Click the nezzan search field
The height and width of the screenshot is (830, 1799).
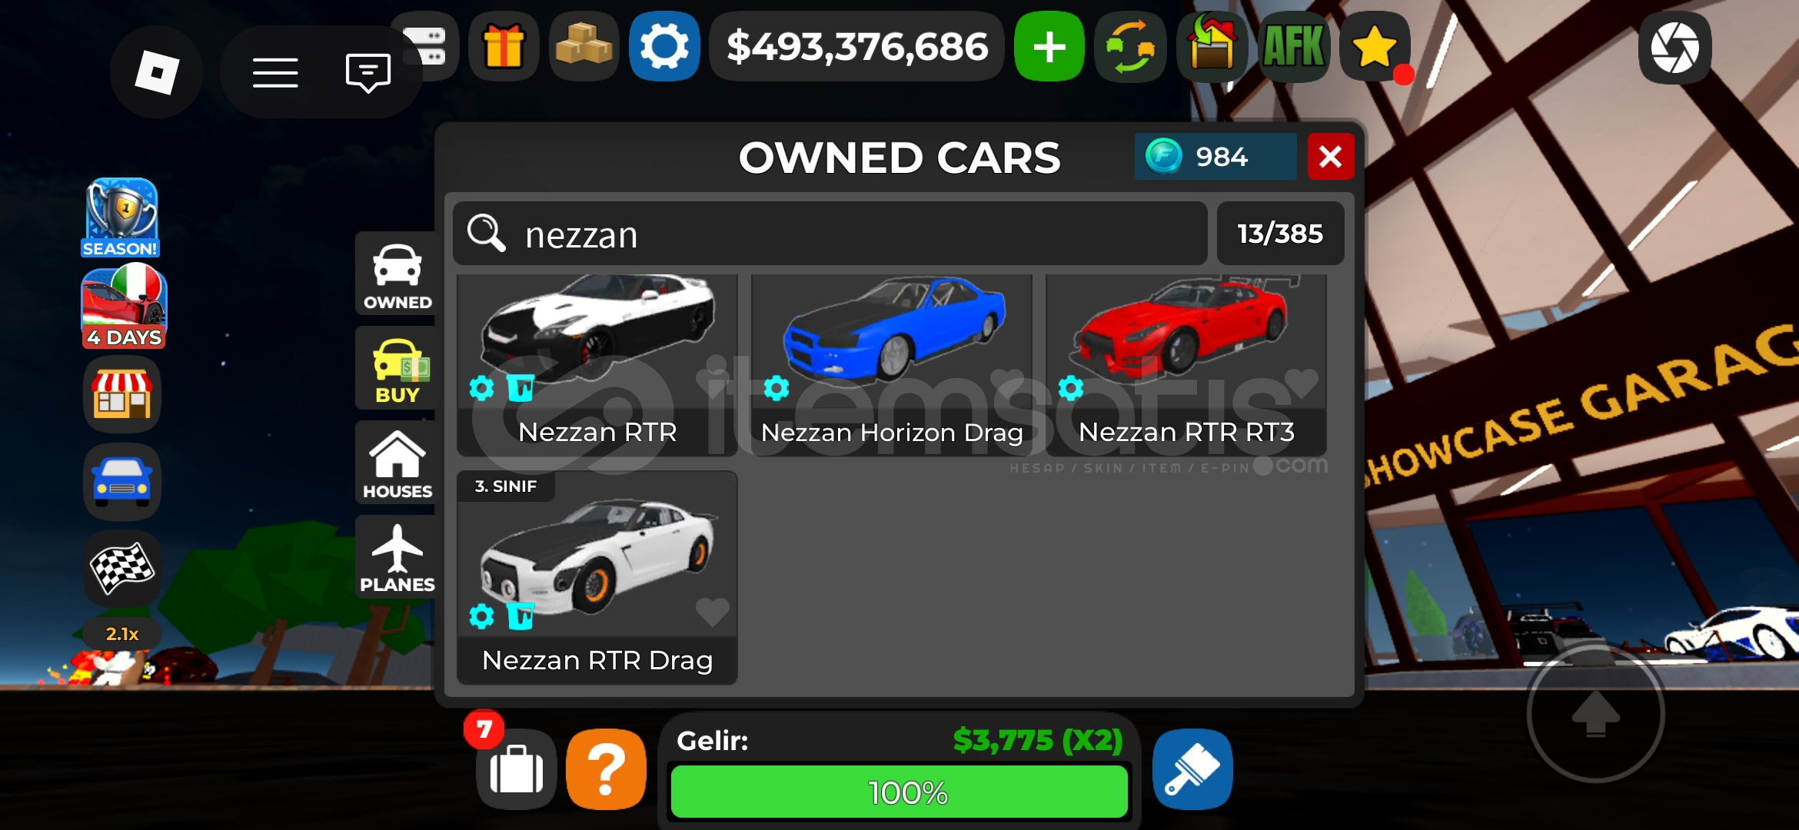(830, 234)
